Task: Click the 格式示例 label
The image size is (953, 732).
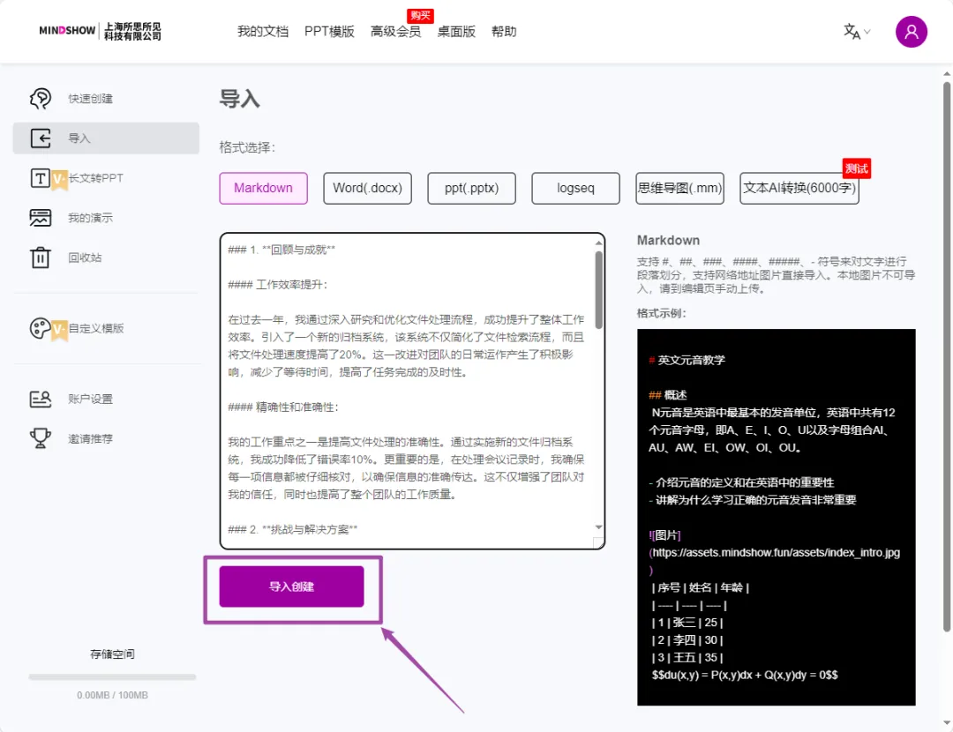Action: click(x=661, y=313)
